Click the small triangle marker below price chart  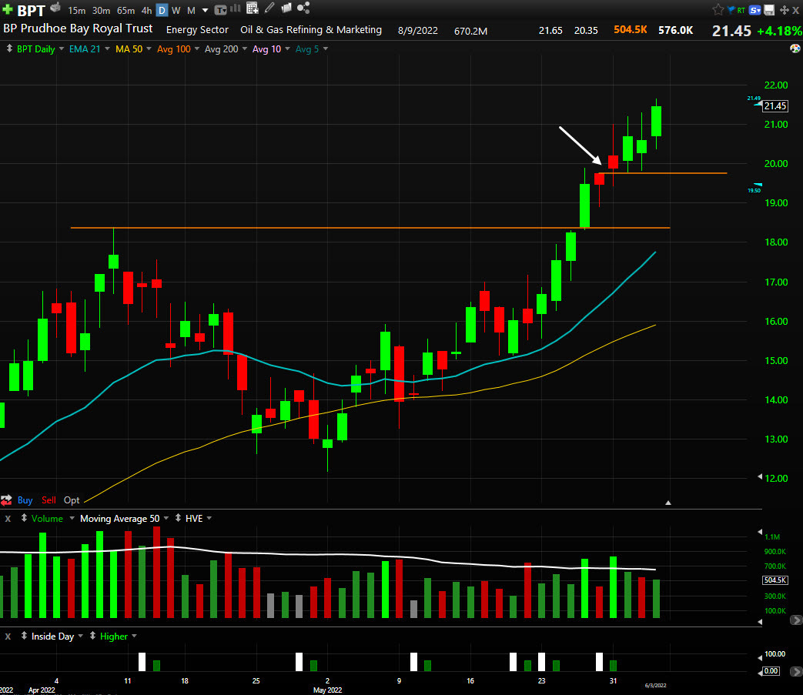tap(667, 503)
